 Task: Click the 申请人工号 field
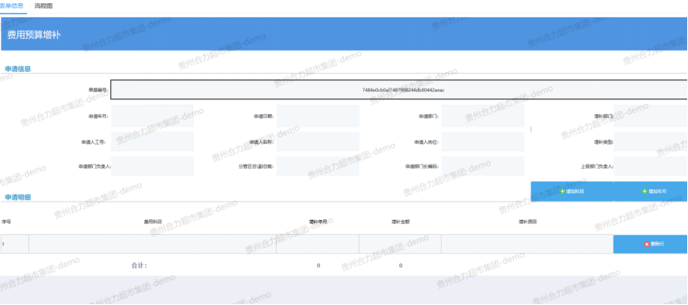153,142
